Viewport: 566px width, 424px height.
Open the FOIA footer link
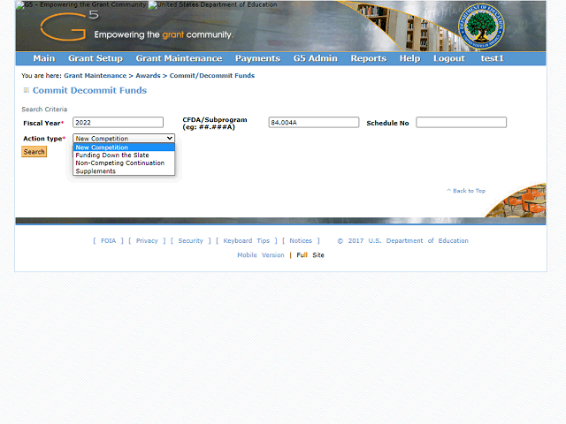(108, 240)
